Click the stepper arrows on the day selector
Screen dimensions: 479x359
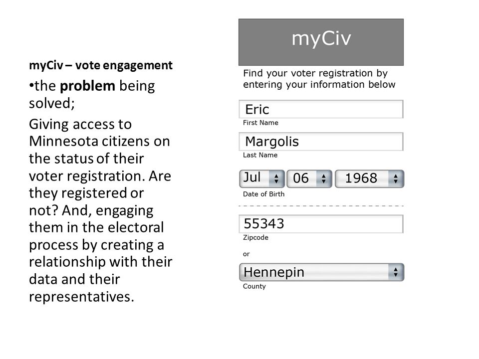coord(323,179)
